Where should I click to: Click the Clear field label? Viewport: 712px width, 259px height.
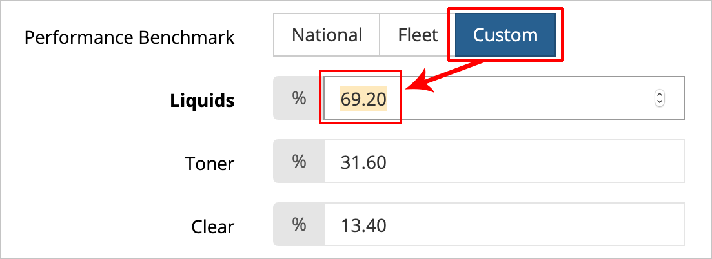213,227
